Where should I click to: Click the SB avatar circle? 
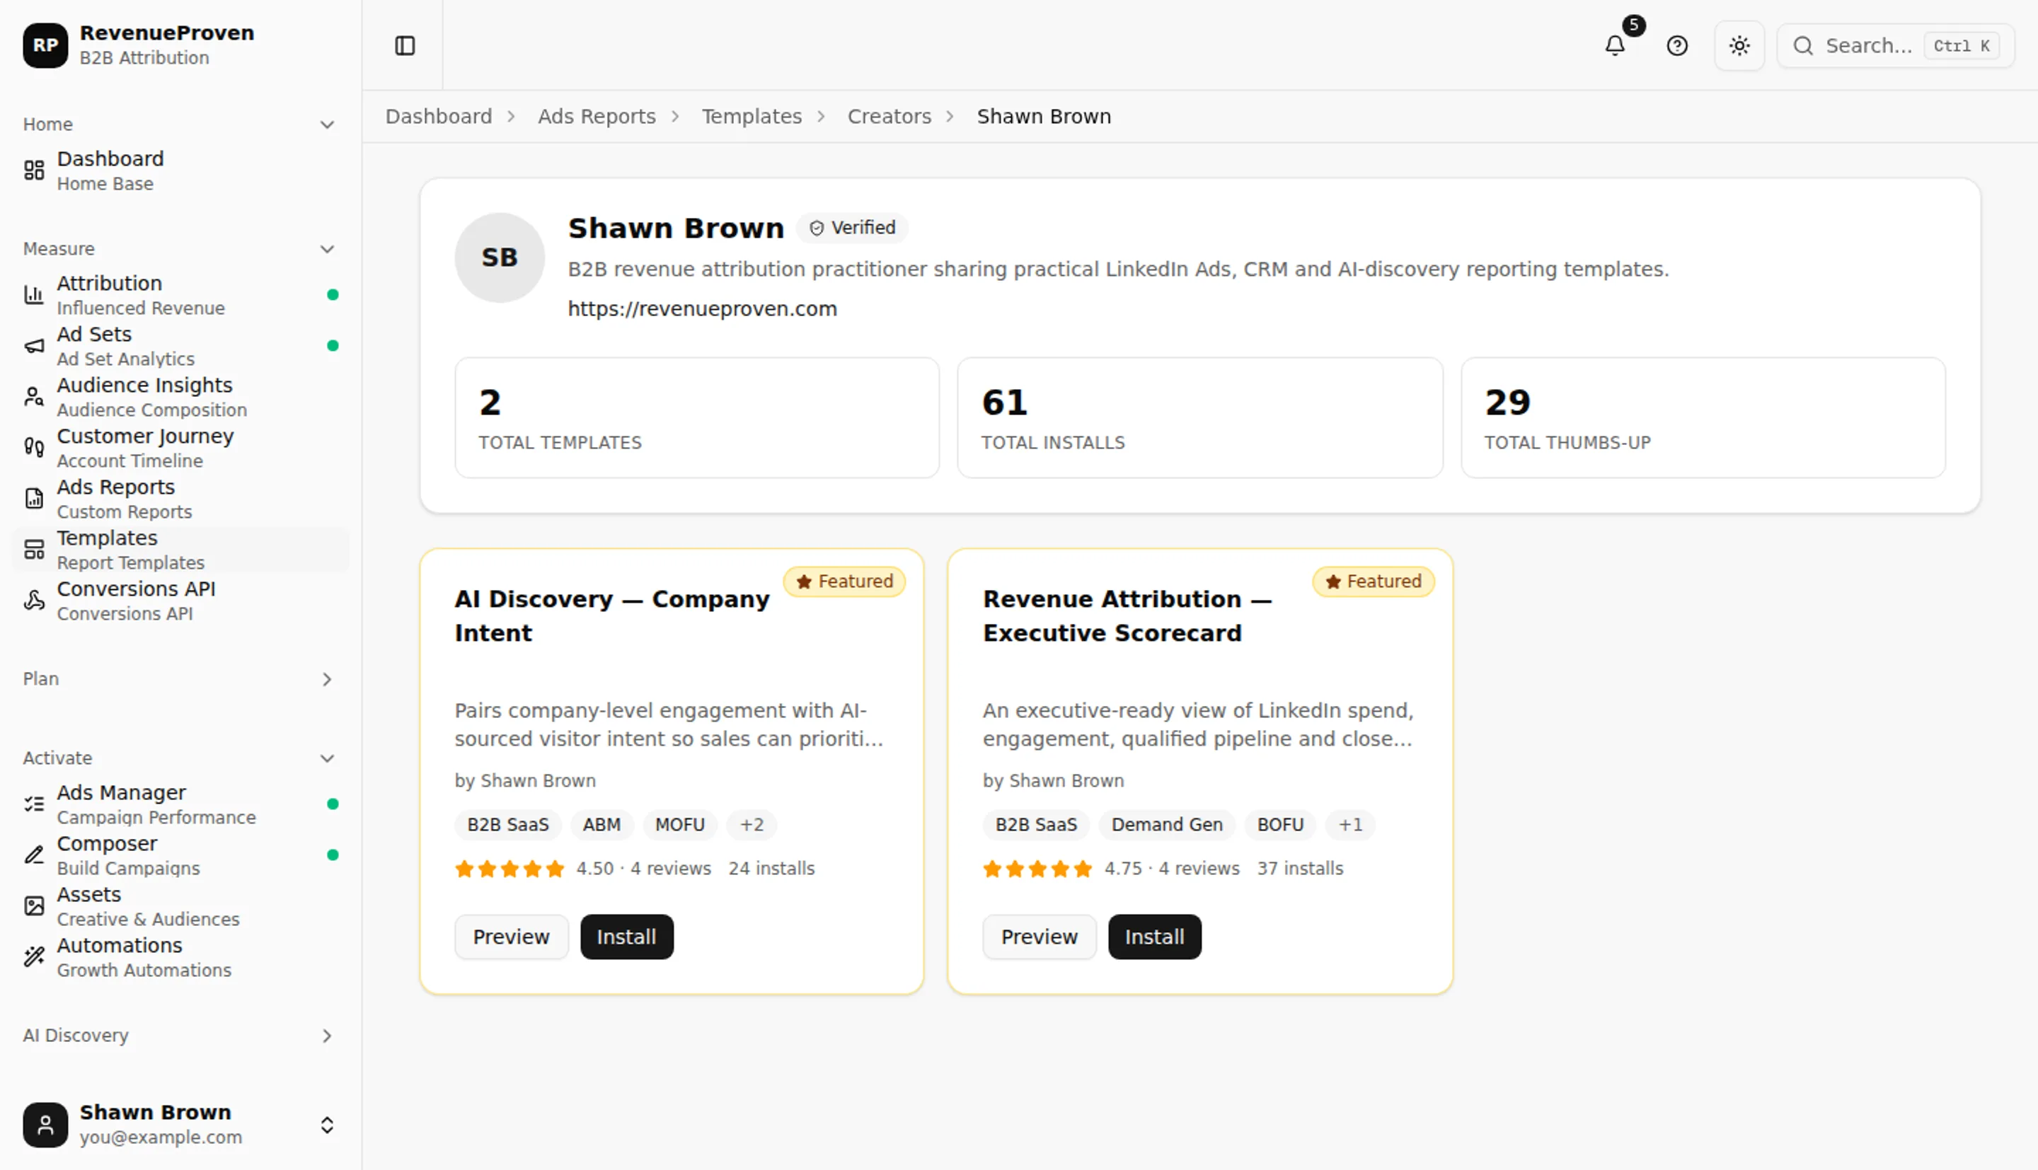coord(500,258)
